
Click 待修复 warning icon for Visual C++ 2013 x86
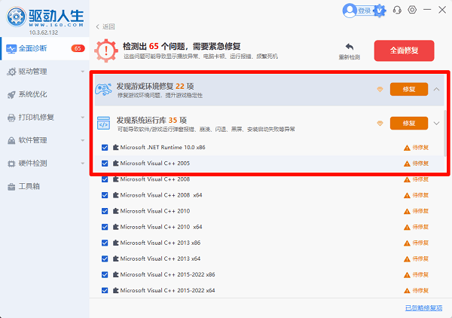pos(407,243)
